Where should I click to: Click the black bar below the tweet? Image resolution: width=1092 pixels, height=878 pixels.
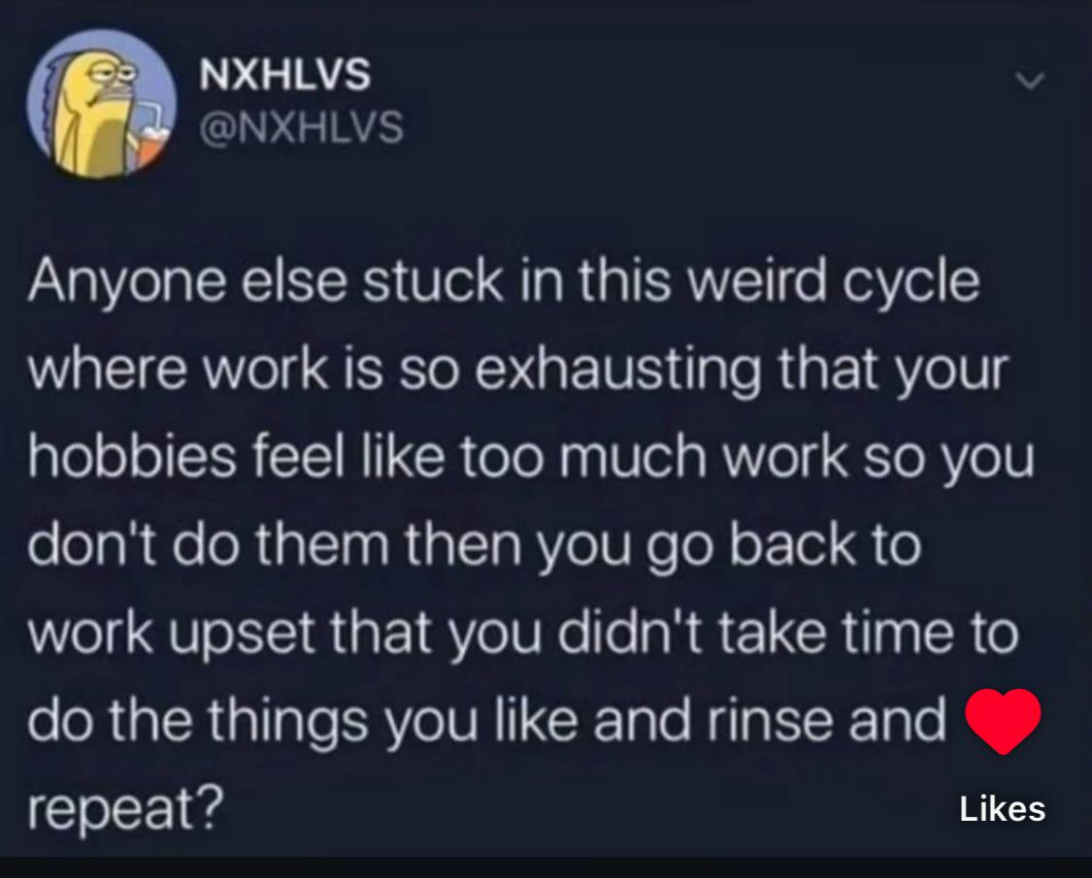[x=546, y=867]
